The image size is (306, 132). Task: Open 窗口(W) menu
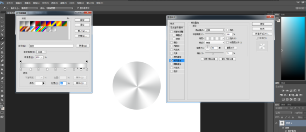(x=90, y=3)
